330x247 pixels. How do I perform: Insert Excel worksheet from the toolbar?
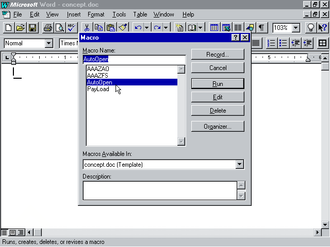pyautogui.click(x=226, y=28)
